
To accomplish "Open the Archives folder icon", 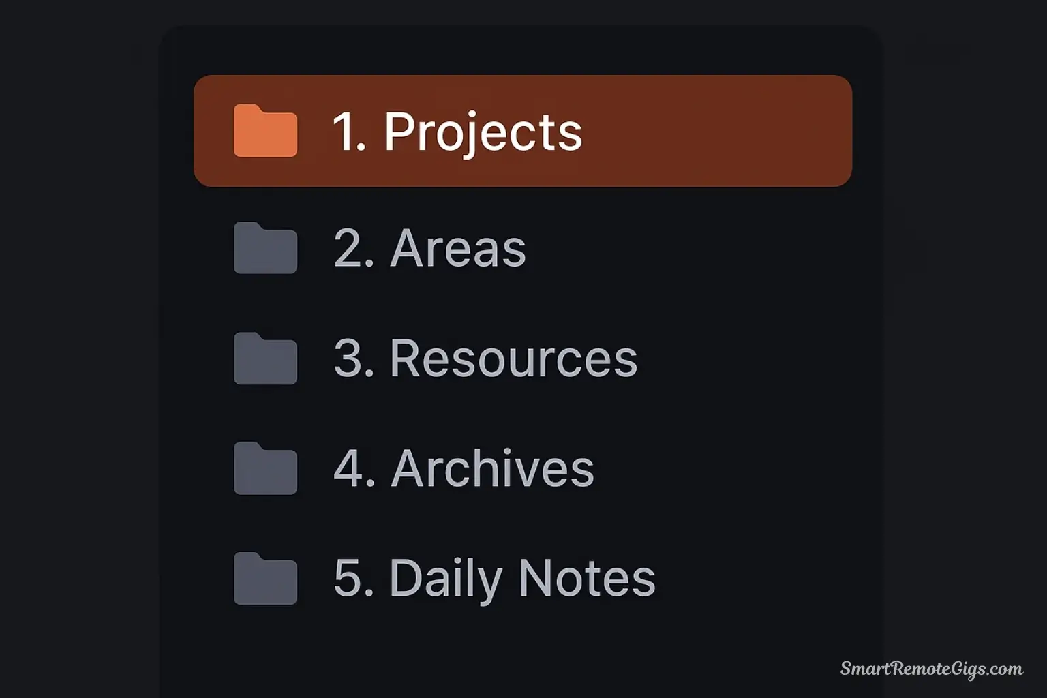I will (x=265, y=468).
